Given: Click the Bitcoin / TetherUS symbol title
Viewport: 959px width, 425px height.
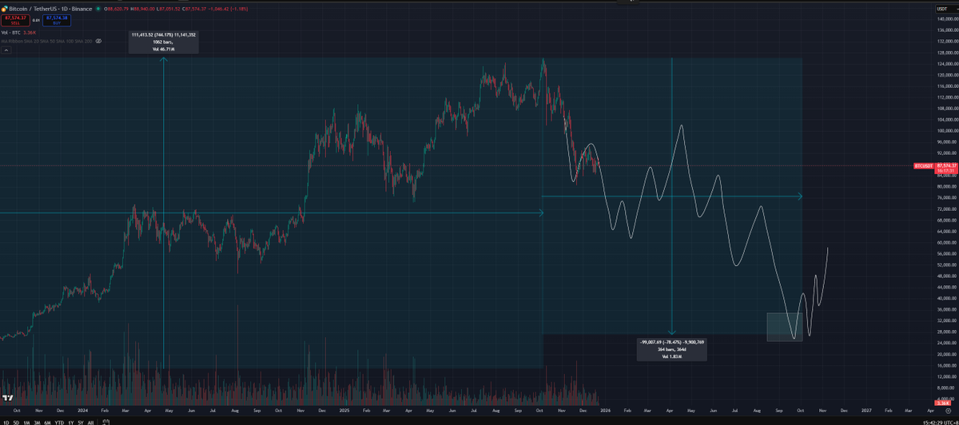Looking at the screenshot, I should [50, 9].
